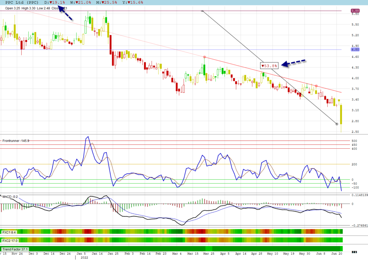Click the 0.1148139 MACD axis value
The height and width of the screenshot is (264, 368).
coord(359,195)
